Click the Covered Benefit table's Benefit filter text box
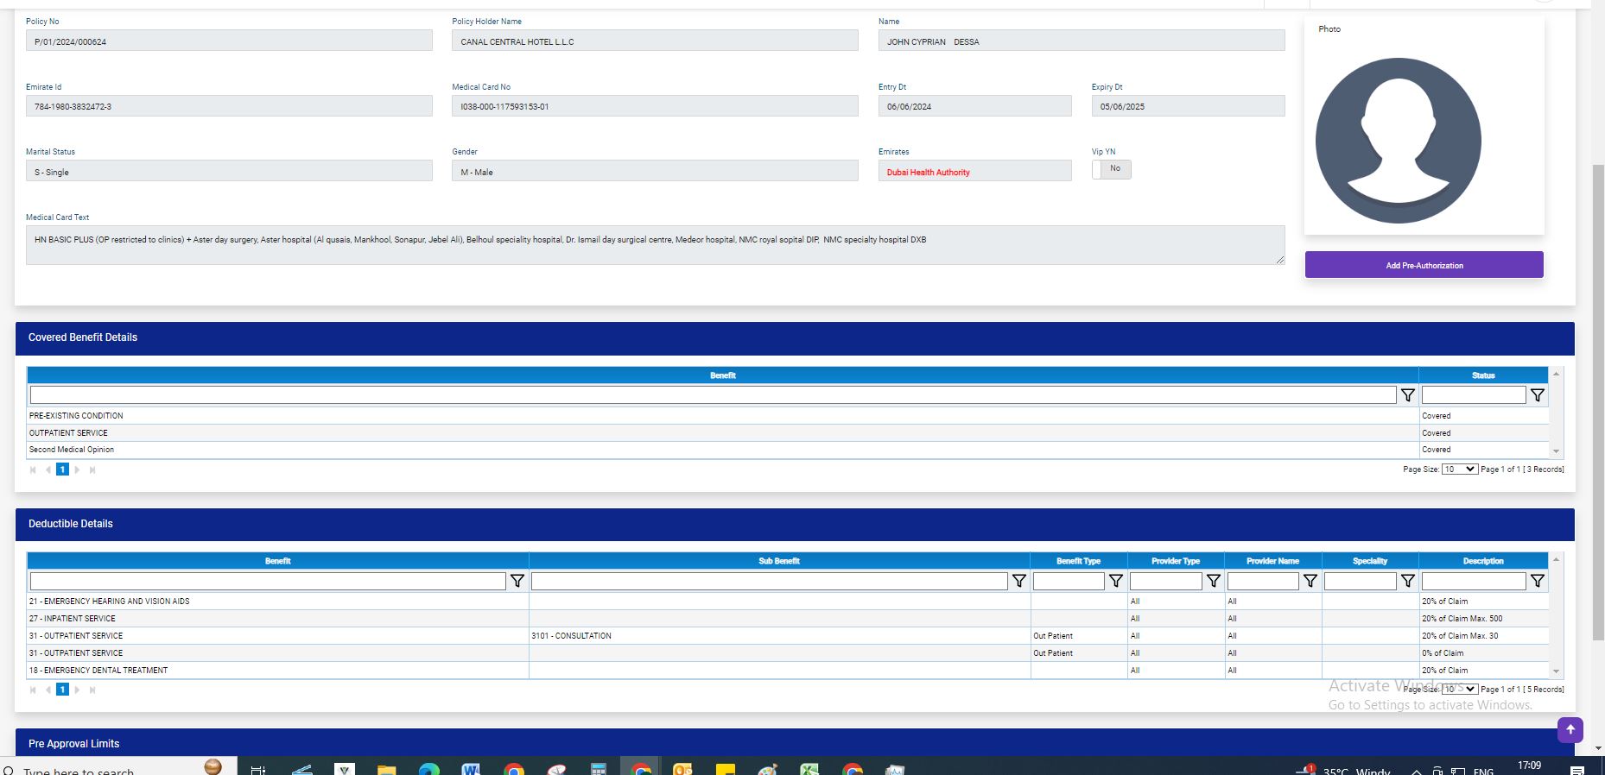This screenshot has height=775, width=1605. coord(713,395)
